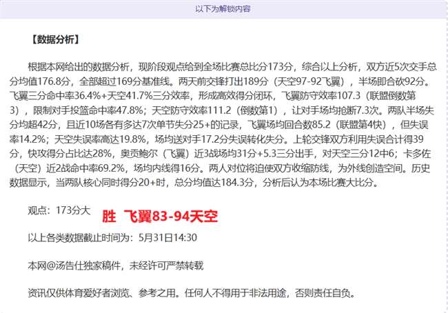The image size is (448, 313).
Task: Click the '观点：173分大' line
Action: click(x=59, y=210)
